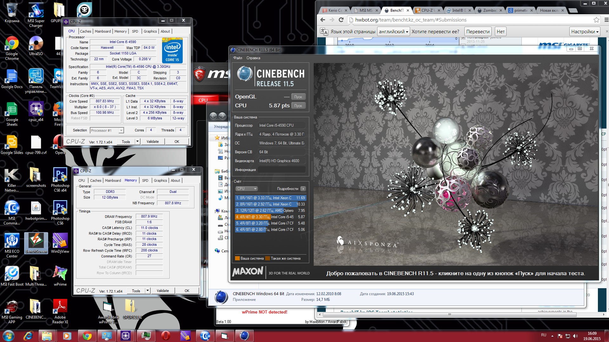The image size is (609, 342).
Task: Open CPU ranking dropdown in Cinebench
Action: pos(246,189)
